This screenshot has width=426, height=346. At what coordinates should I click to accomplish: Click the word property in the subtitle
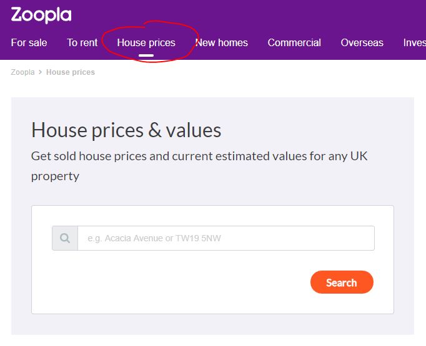tap(55, 176)
